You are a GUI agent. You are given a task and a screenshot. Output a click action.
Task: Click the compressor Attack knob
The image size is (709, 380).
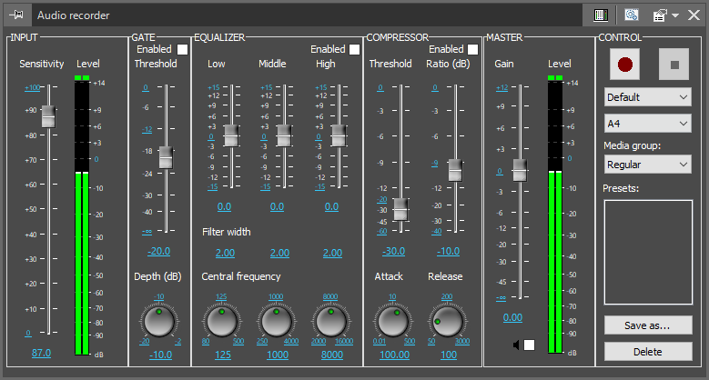pyautogui.click(x=392, y=320)
